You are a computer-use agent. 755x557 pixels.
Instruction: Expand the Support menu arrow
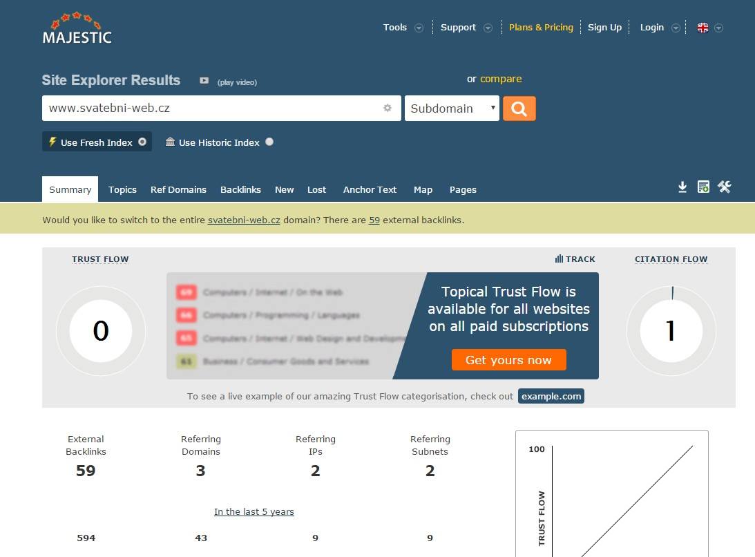tap(488, 28)
